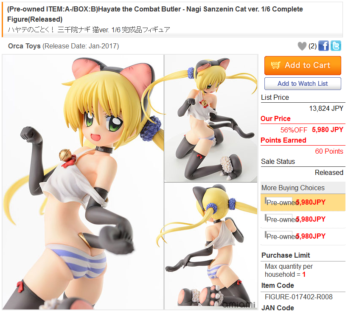Share item via Facebook icon

pyautogui.click(x=323, y=46)
